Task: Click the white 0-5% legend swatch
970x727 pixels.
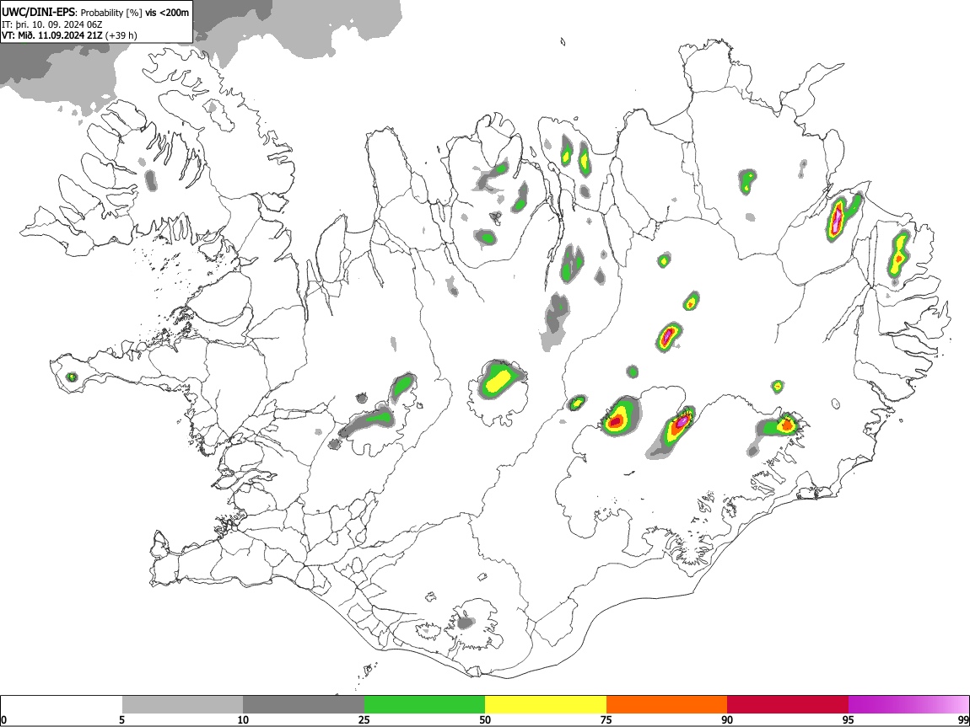Action: point(62,704)
